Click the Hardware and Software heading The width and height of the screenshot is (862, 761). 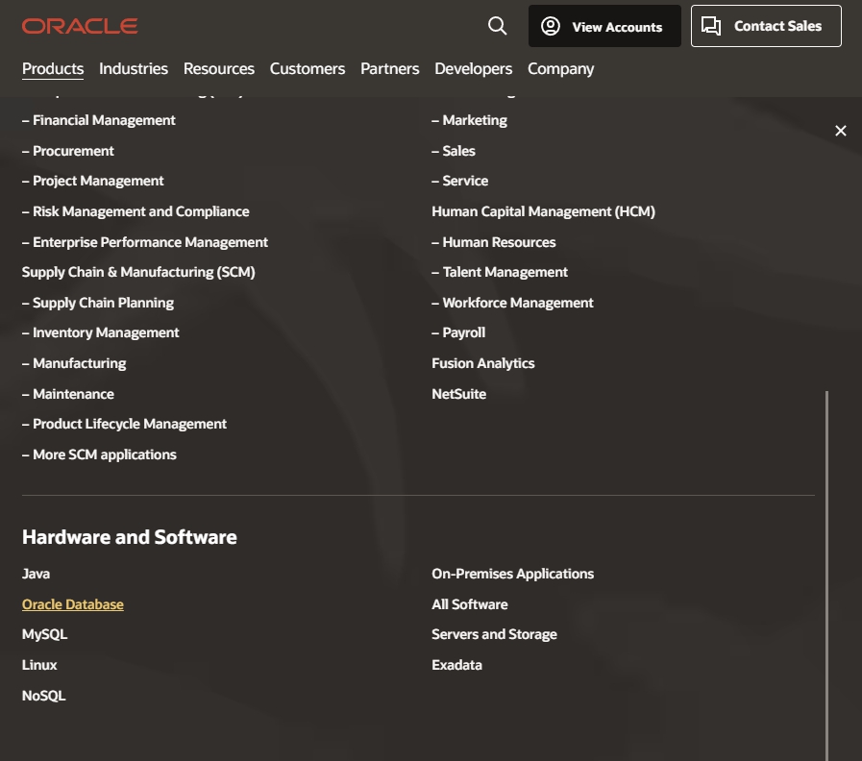click(129, 537)
